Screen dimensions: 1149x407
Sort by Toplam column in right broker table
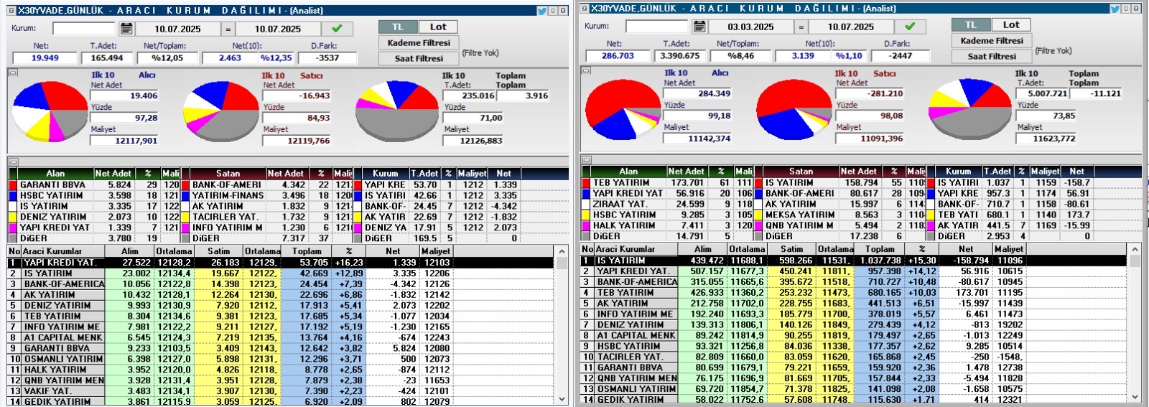[880, 249]
